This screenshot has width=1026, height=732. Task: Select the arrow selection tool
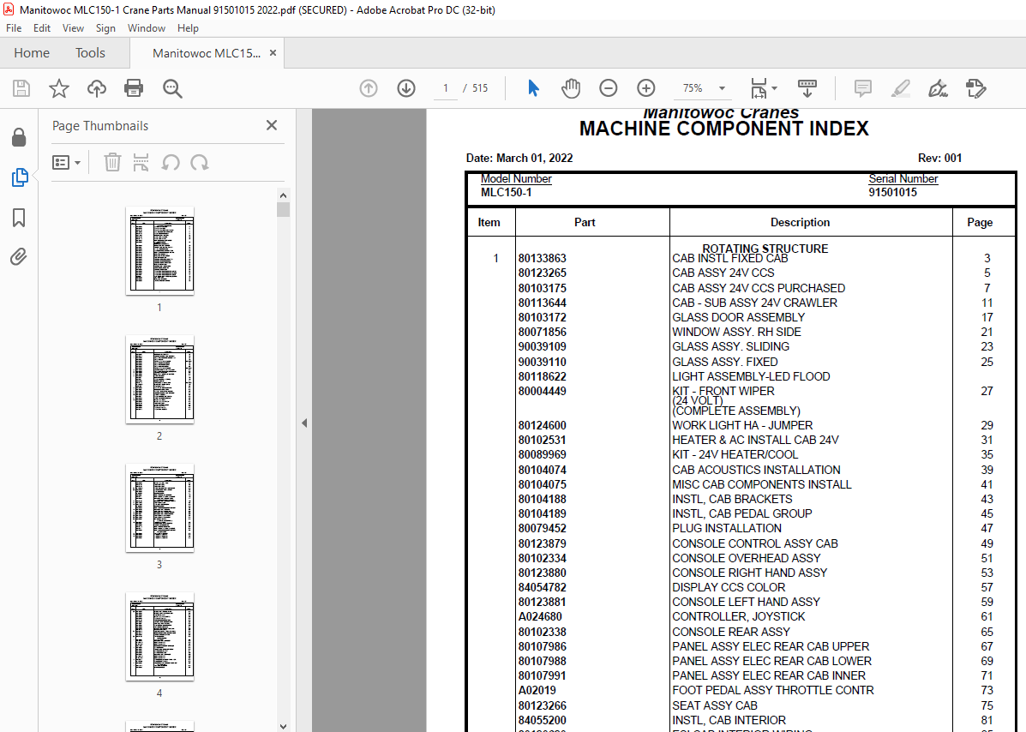tap(533, 88)
